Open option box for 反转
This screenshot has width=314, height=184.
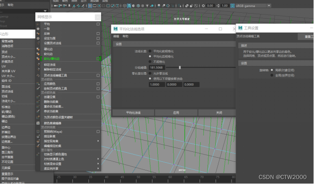tap(98, 34)
